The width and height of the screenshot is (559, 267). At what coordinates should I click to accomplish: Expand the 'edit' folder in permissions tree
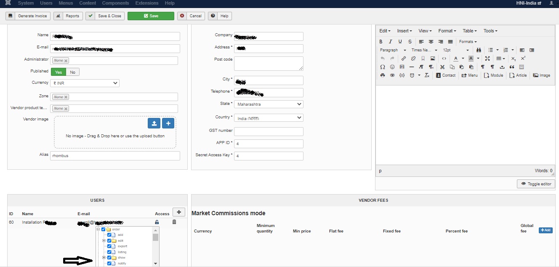(104, 240)
